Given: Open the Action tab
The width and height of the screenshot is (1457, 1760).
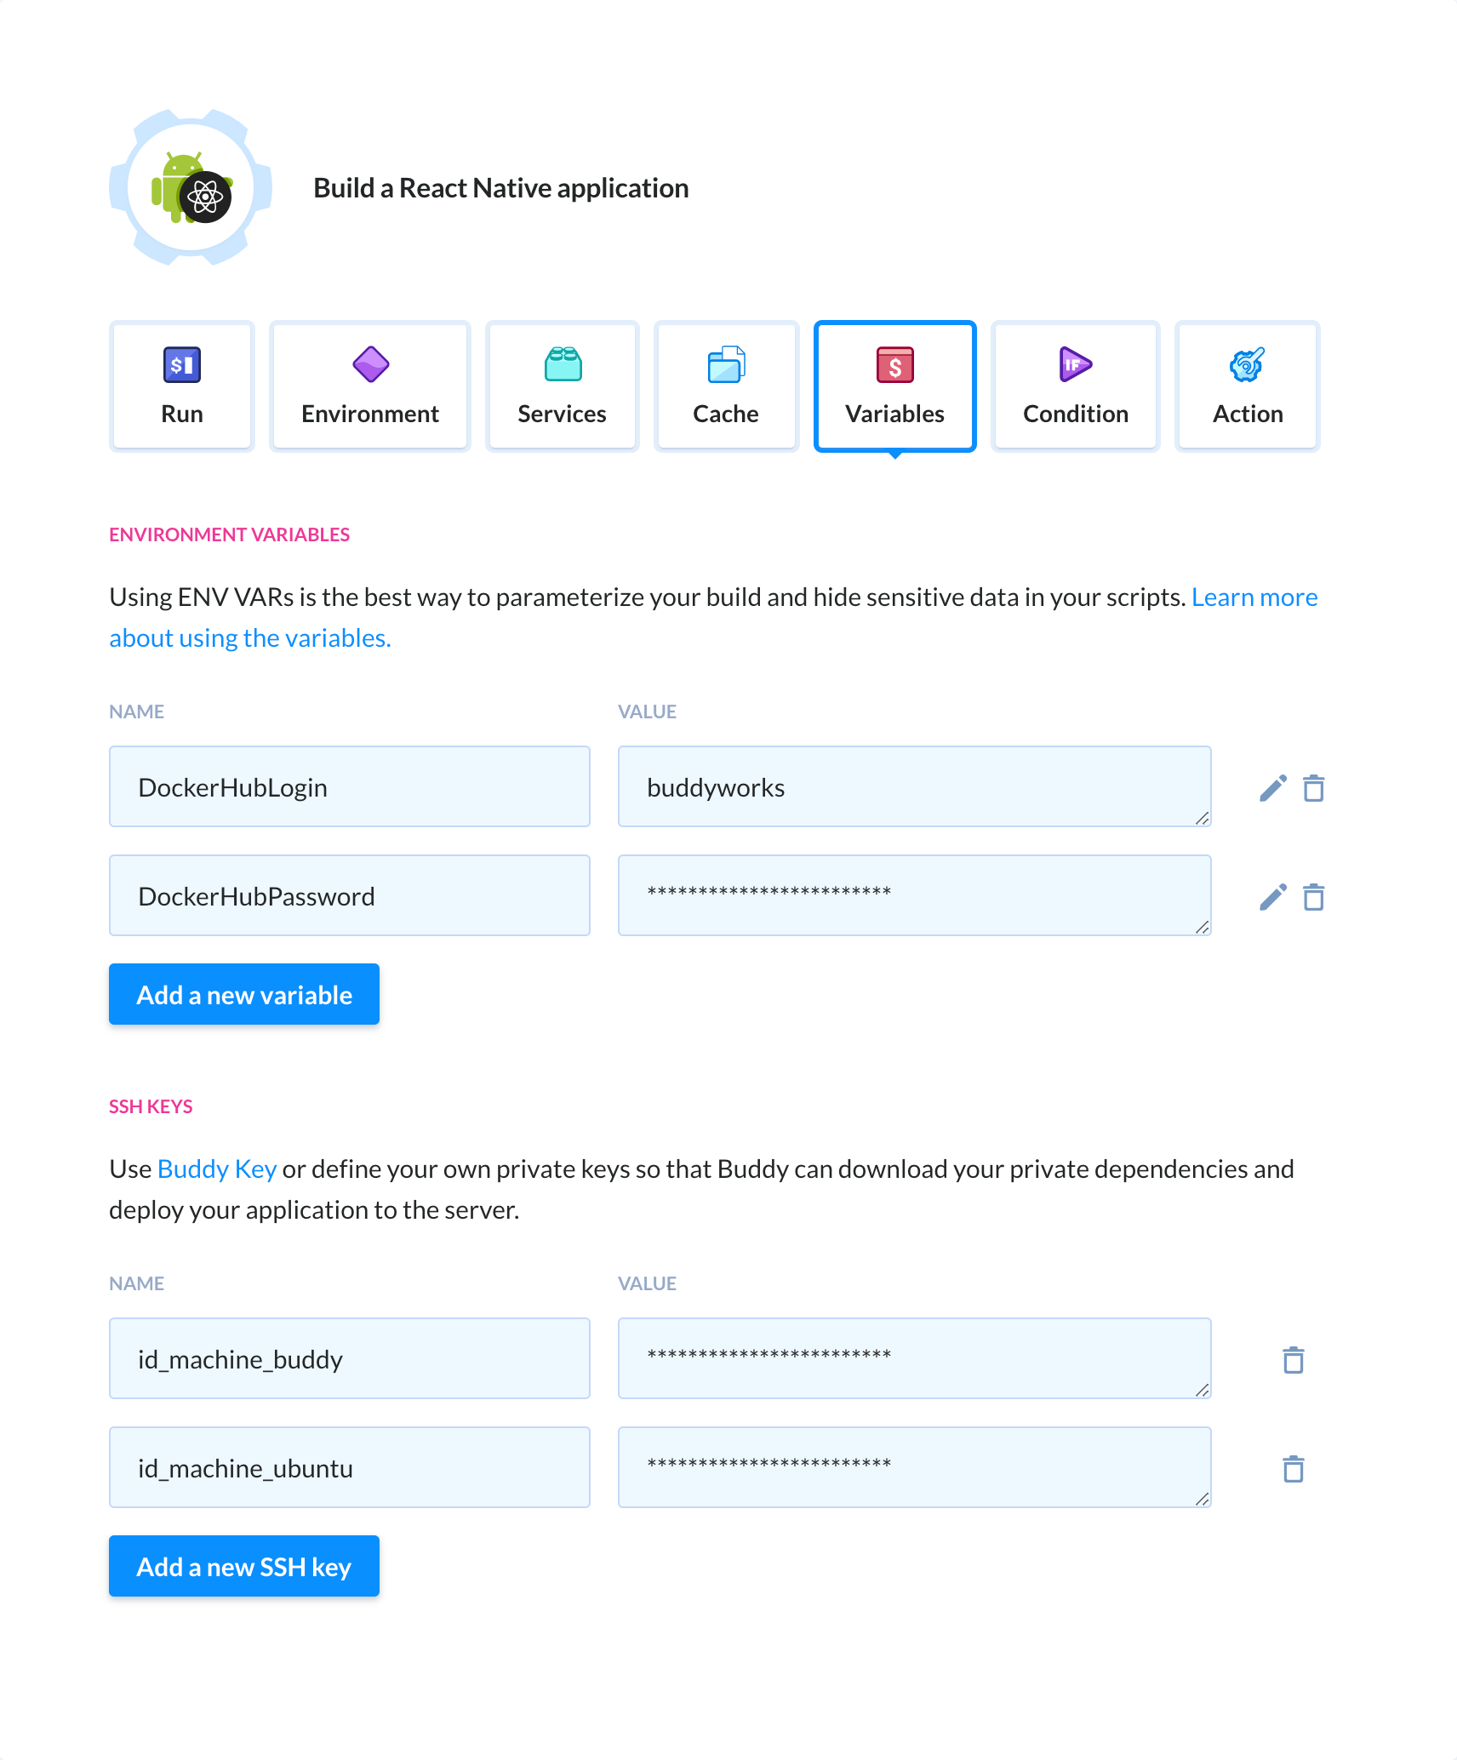Looking at the screenshot, I should coord(1248,386).
